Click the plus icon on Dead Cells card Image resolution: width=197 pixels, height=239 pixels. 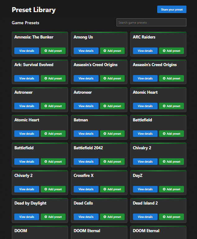(105, 217)
